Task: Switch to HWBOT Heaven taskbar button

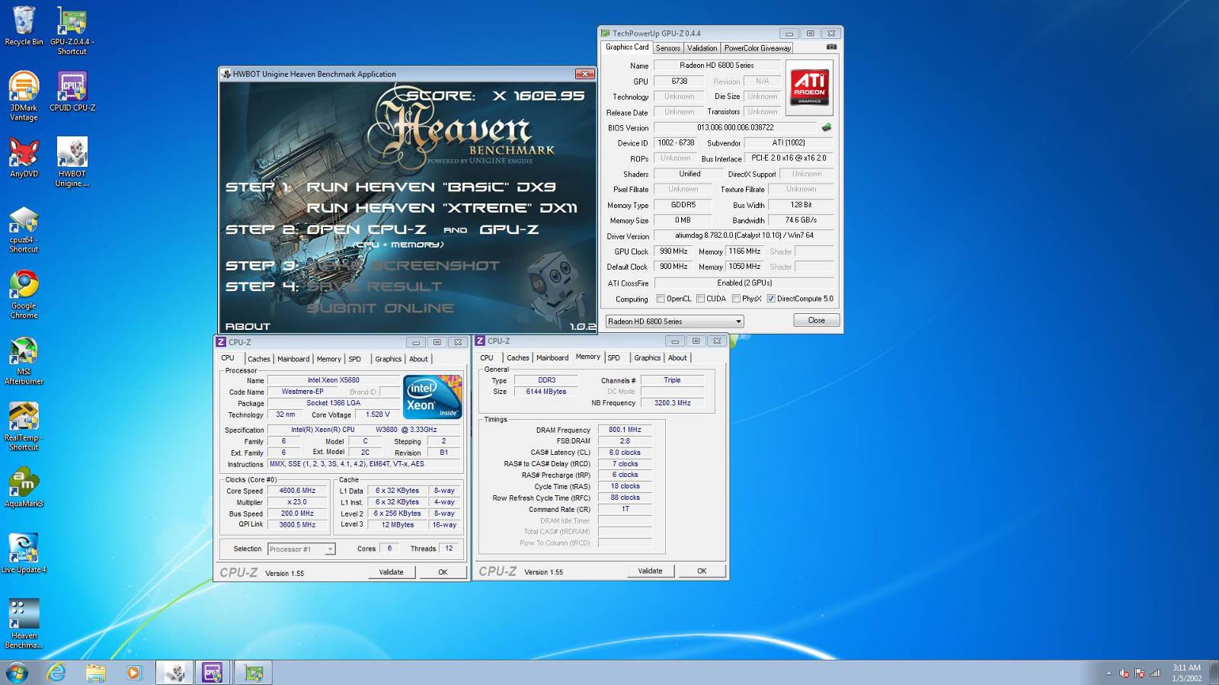Action: (x=174, y=672)
